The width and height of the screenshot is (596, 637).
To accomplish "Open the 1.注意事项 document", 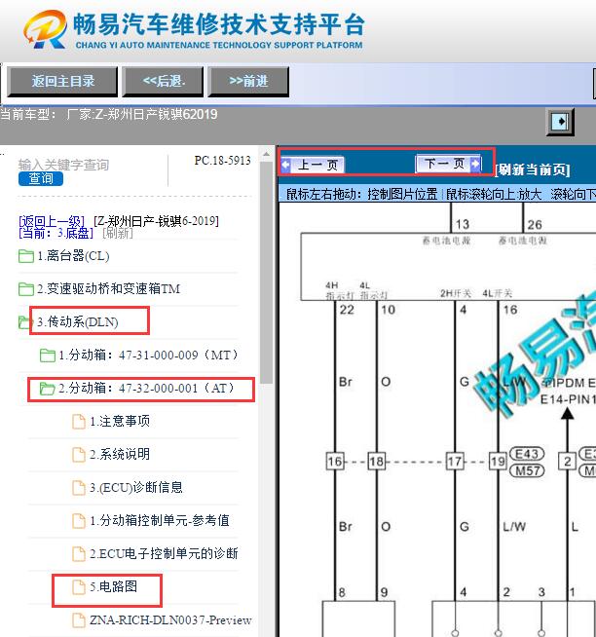I will click(x=120, y=421).
